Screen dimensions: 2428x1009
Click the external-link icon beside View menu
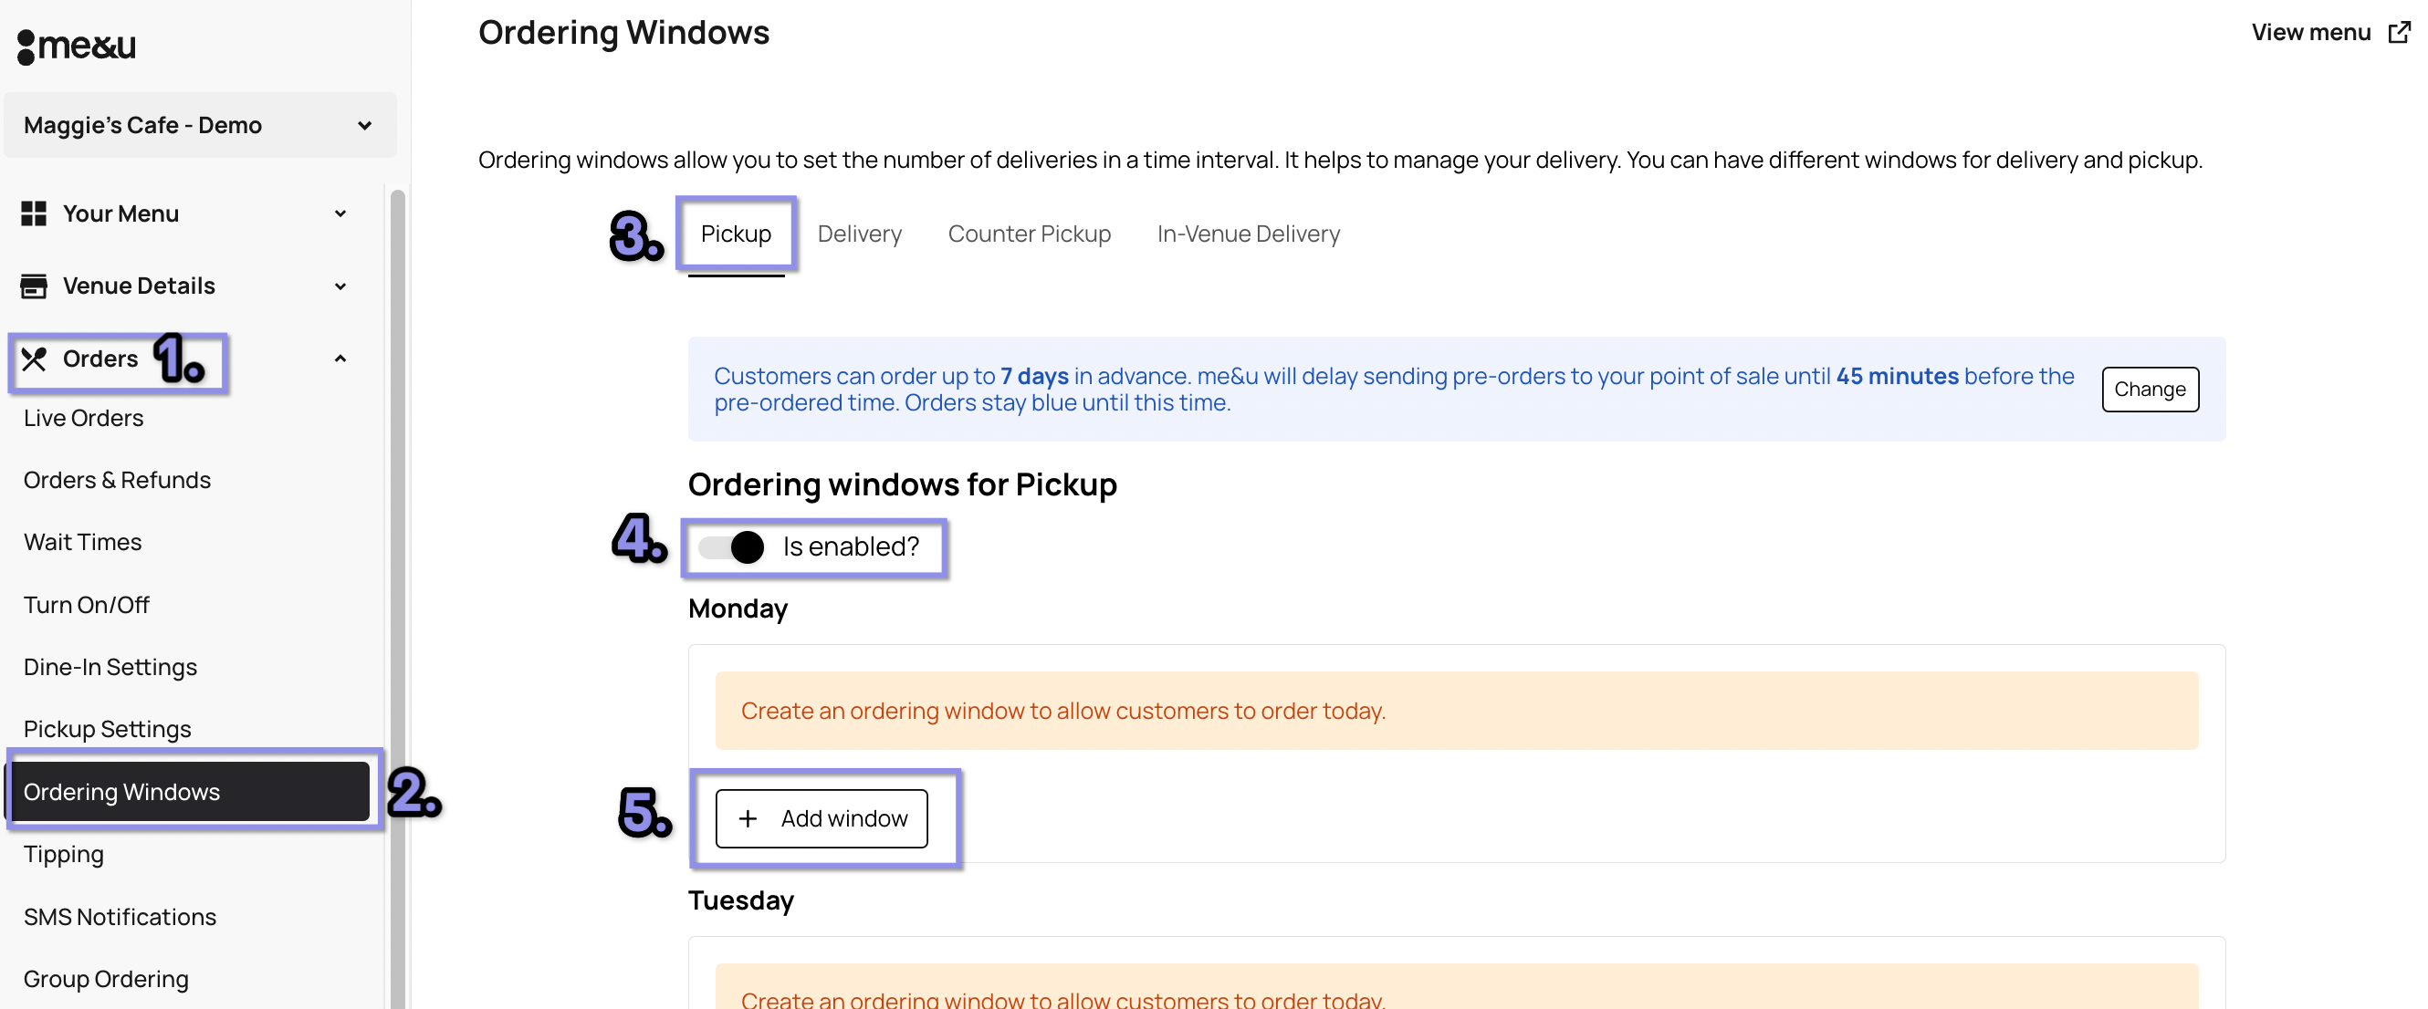2397,31
